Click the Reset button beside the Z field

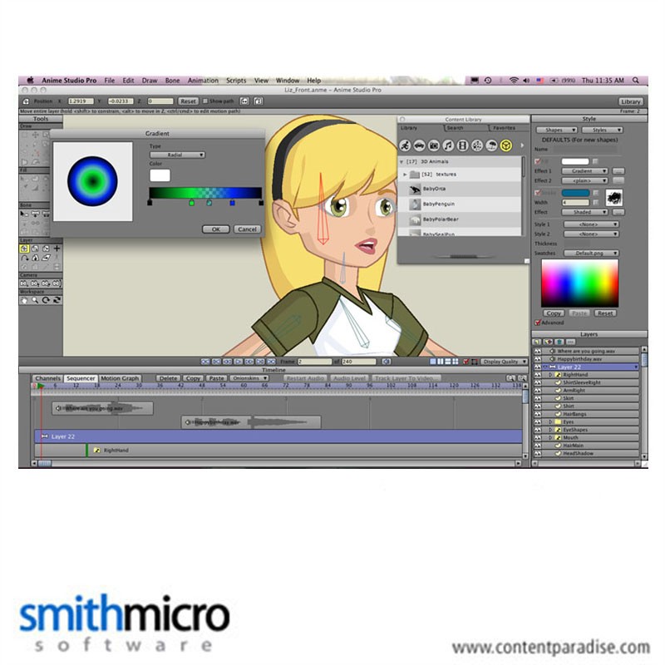click(x=188, y=101)
